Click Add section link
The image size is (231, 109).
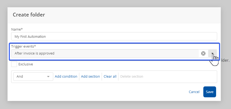(90, 76)
